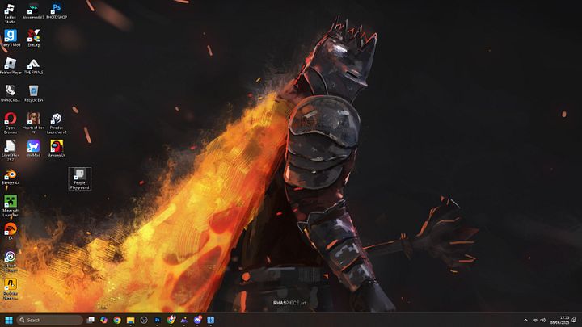The image size is (582, 327).
Task: Open network settings from the tray
Action: [x=535, y=320]
